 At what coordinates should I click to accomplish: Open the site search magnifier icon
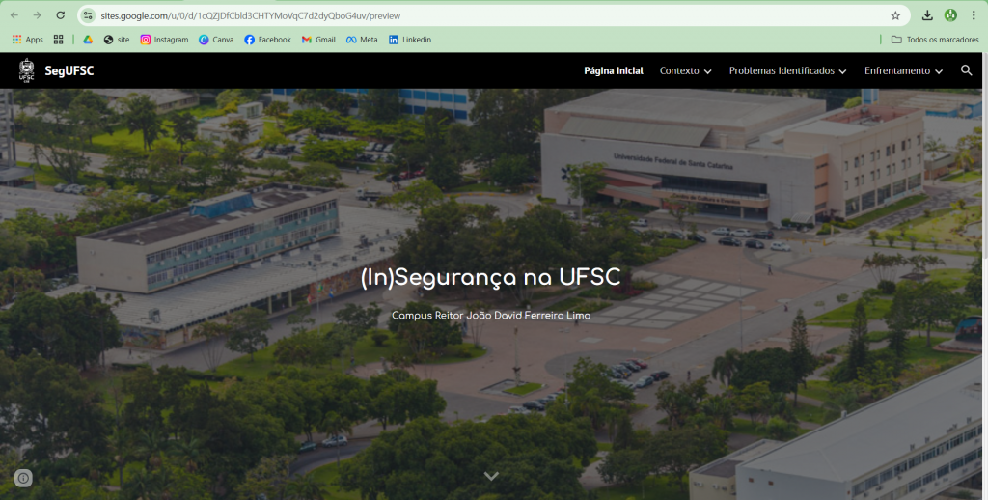(x=967, y=70)
